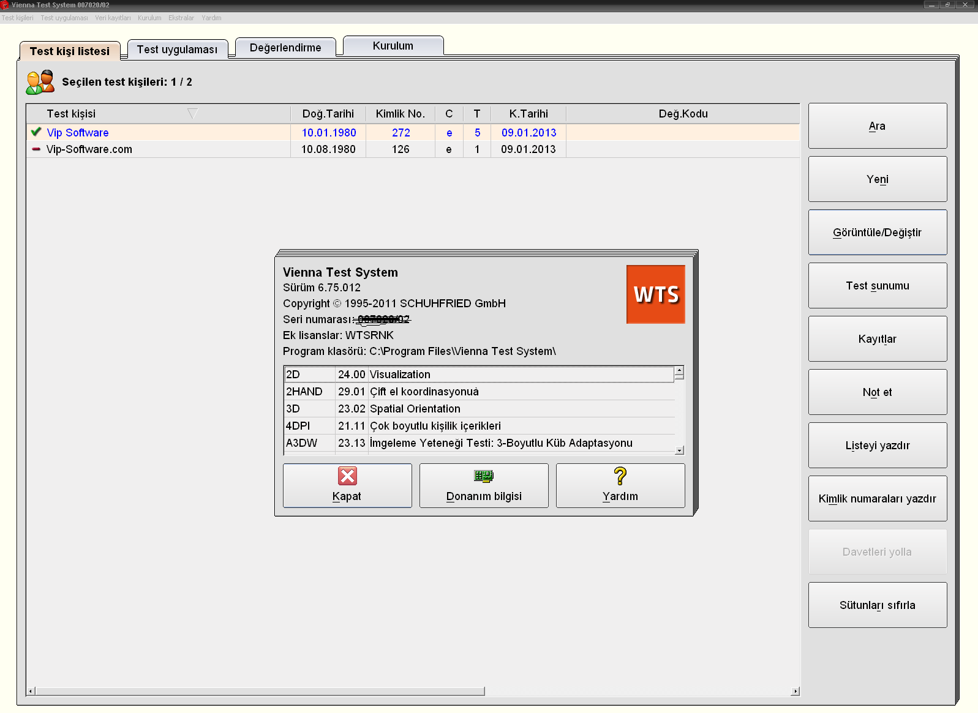
Task: Click the Program klasörü path text
Action: 419,351
